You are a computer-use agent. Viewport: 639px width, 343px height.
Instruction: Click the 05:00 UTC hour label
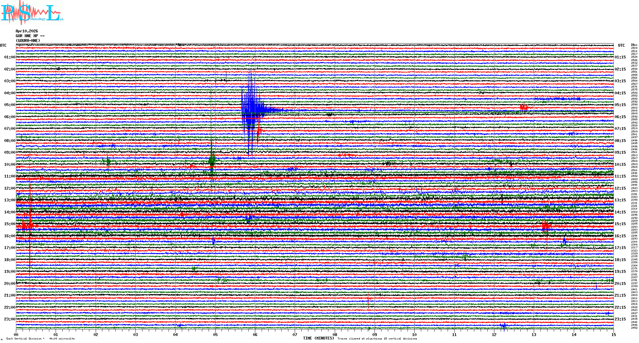pos(10,105)
